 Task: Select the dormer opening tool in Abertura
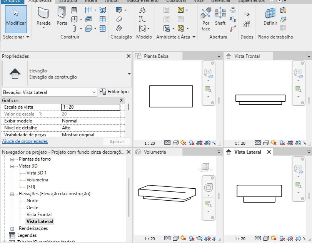point(233,28)
